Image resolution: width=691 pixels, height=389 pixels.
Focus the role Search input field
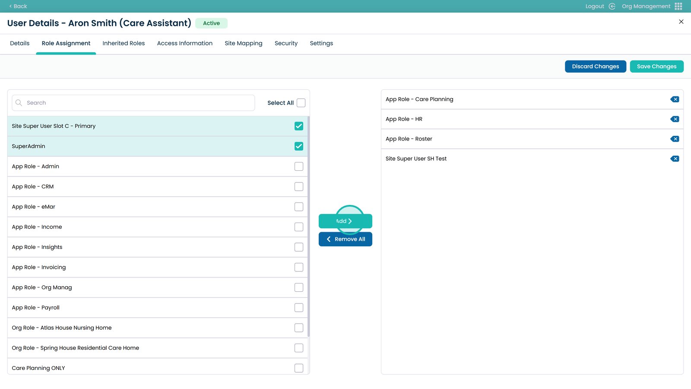click(138, 103)
